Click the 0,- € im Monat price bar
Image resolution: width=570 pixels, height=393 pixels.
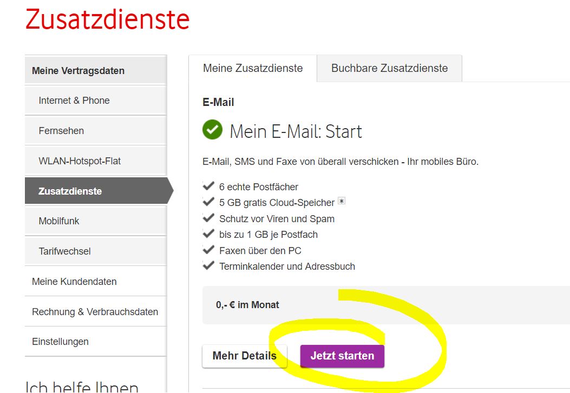point(249,305)
